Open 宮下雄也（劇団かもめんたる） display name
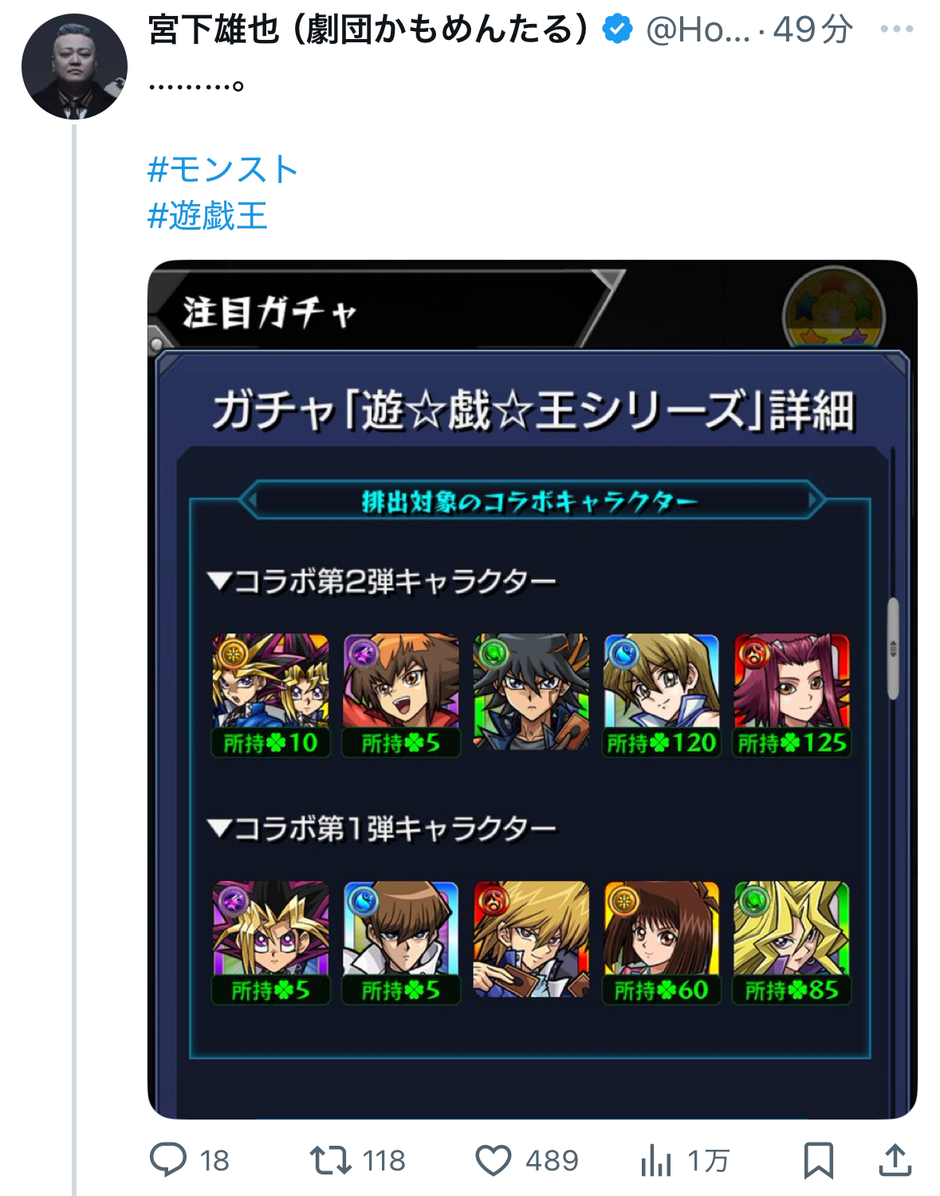Screen dimensions: 940x1196 [x=368, y=30]
